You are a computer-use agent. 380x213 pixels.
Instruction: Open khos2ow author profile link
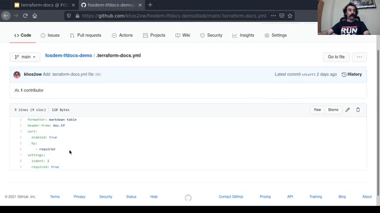(33, 75)
